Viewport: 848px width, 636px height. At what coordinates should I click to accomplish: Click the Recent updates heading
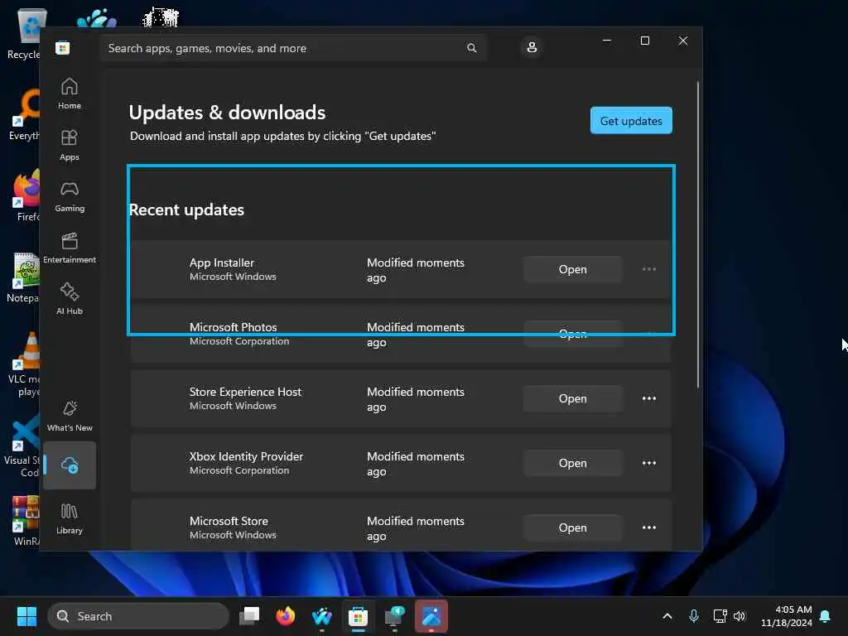click(x=186, y=210)
